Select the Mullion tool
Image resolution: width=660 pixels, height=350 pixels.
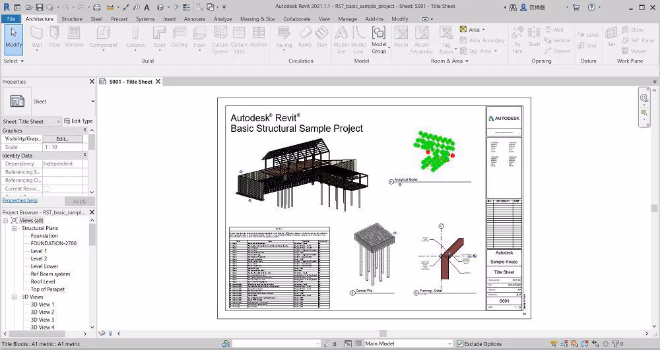pyautogui.click(x=259, y=36)
